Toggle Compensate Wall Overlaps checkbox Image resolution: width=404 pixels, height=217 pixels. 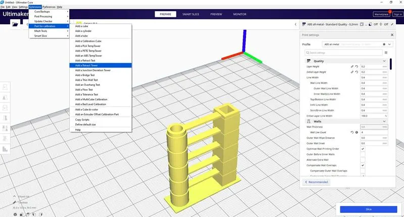(x=363, y=165)
